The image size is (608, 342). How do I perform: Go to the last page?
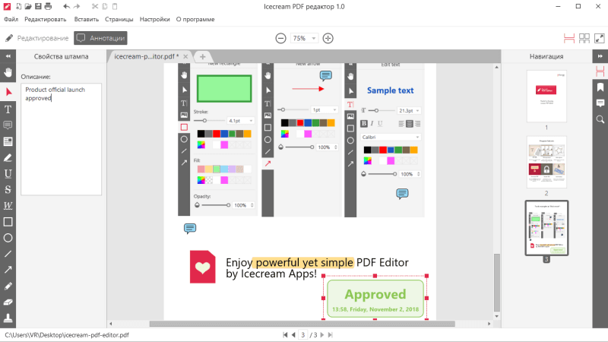(x=331, y=335)
